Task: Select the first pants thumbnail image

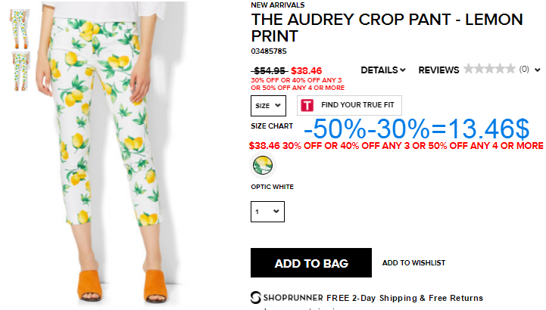Action: (20, 29)
